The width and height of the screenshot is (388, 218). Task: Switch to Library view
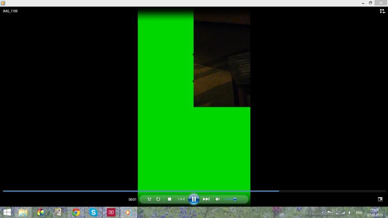tap(382, 11)
